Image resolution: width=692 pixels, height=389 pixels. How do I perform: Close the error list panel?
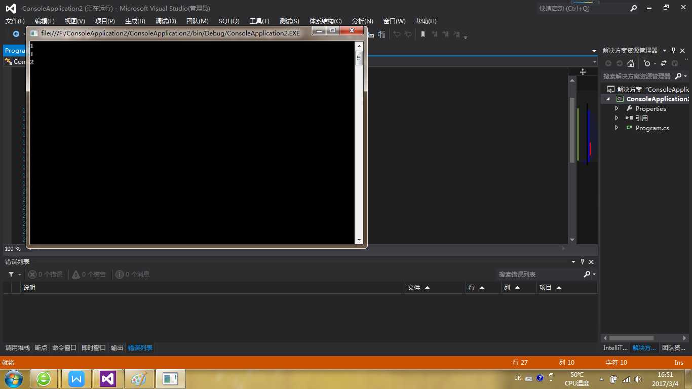click(x=591, y=261)
